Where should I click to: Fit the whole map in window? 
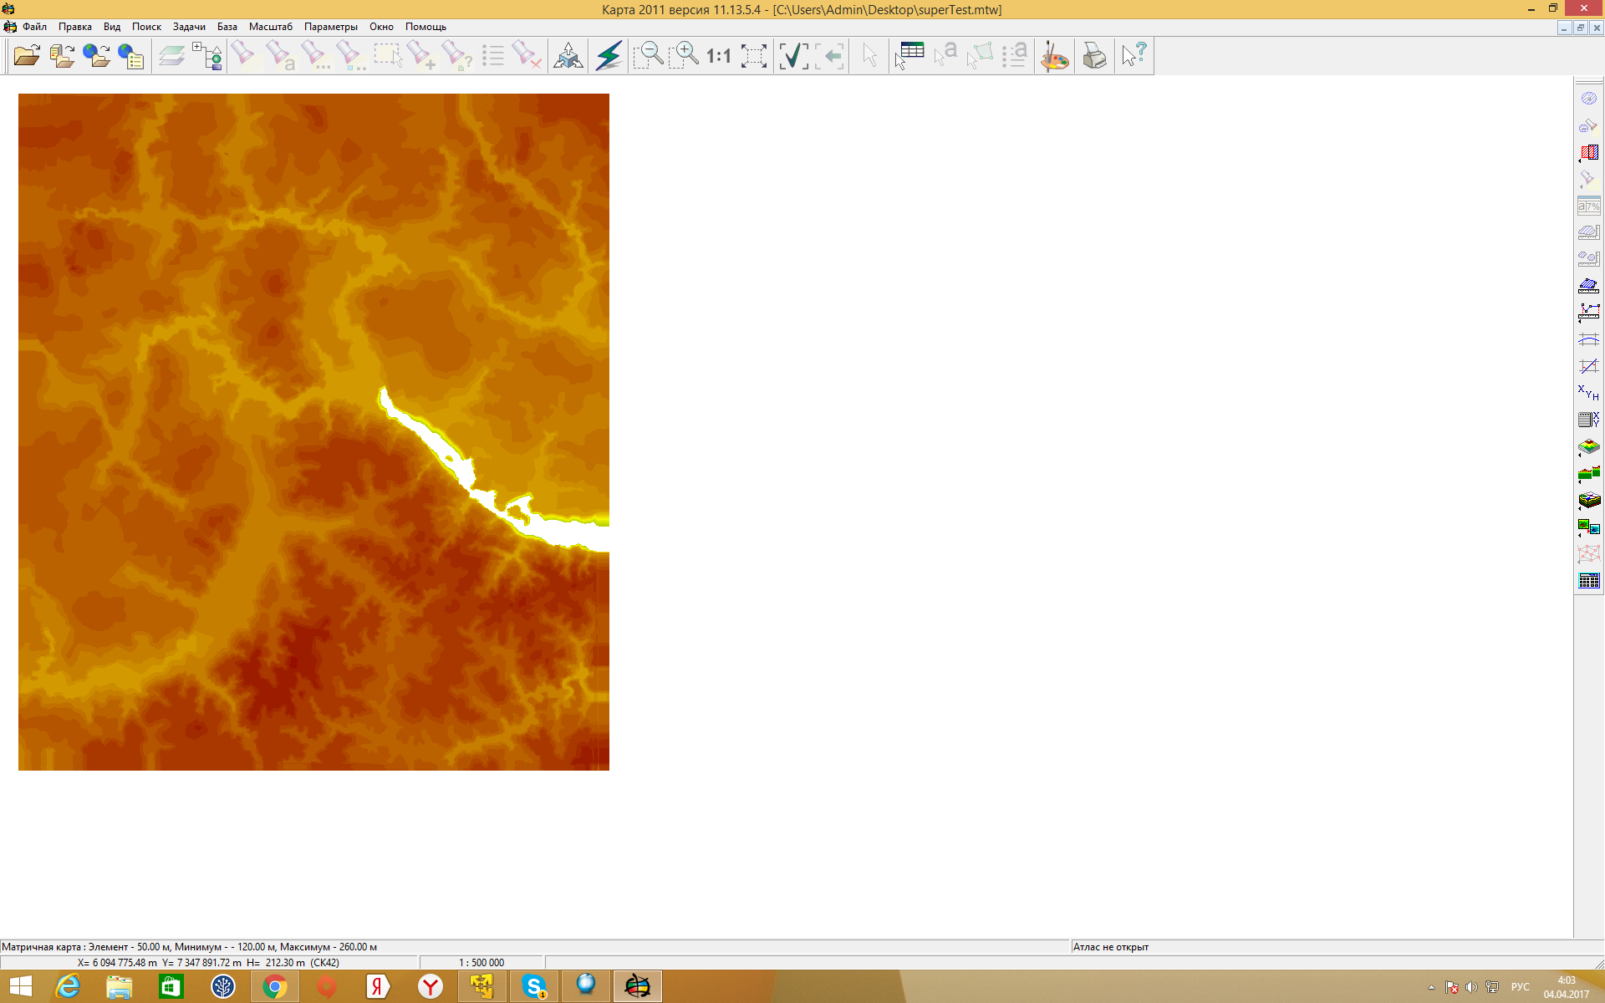(753, 56)
